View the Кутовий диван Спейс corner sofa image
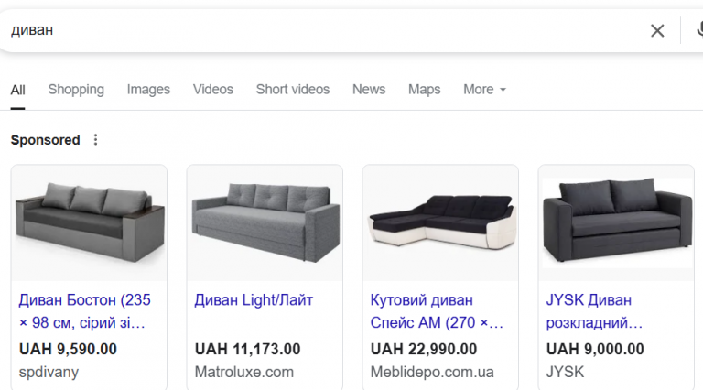Image resolution: width=703 pixels, height=390 pixels. point(440,223)
